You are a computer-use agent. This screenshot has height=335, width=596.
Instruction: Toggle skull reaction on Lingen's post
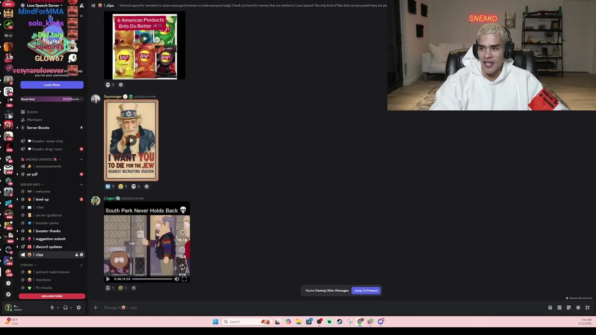click(109, 288)
